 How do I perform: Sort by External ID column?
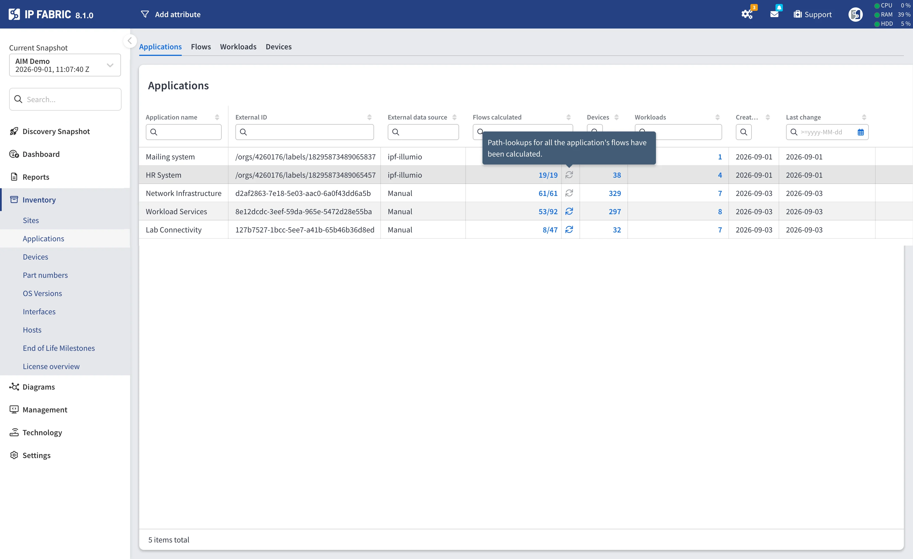(369, 117)
